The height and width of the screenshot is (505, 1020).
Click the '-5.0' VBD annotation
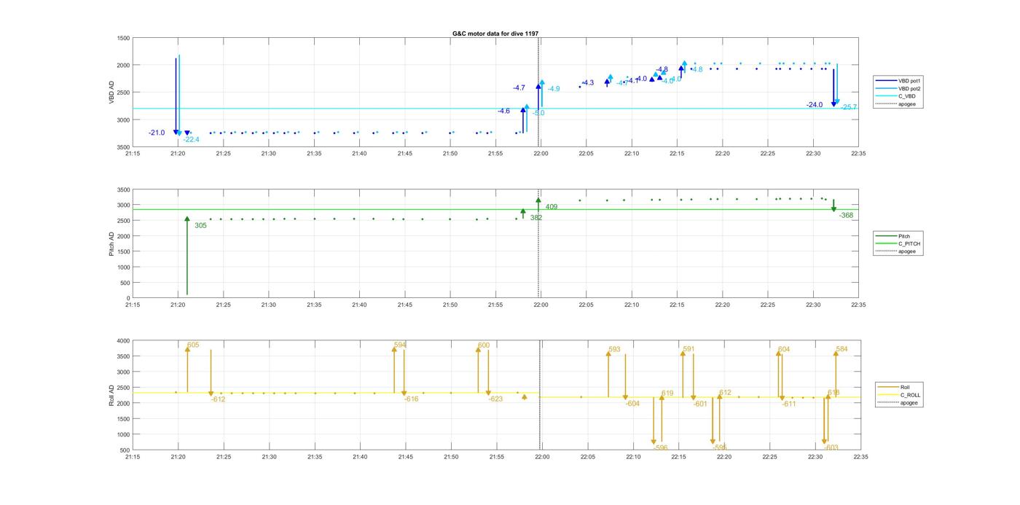tap(538, 113)
